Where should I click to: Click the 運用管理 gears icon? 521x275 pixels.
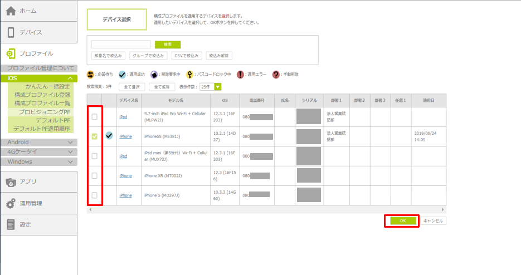tap(11, 203)
